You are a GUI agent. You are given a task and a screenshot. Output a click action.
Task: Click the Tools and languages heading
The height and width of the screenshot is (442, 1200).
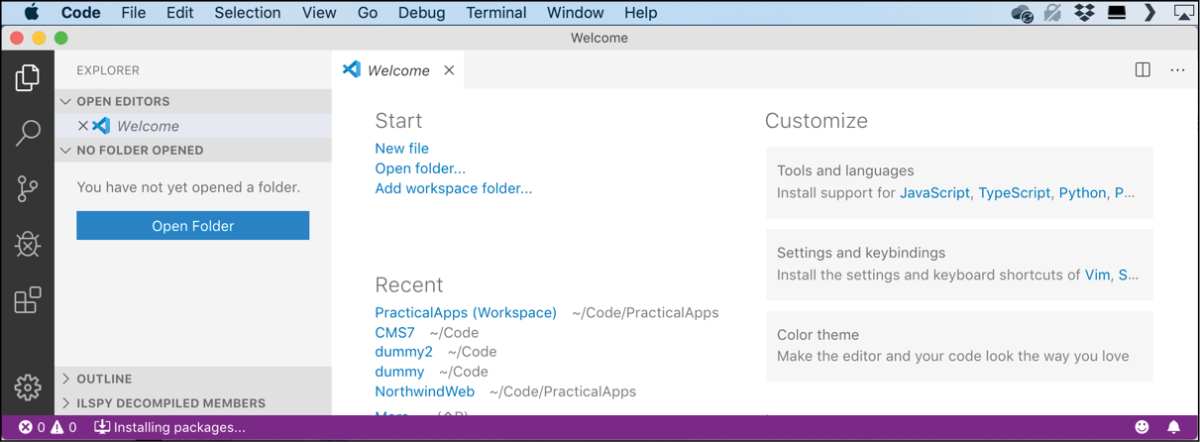(845, 170)
